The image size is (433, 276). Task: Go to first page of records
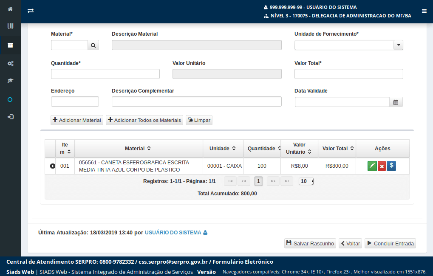(230, 181)
